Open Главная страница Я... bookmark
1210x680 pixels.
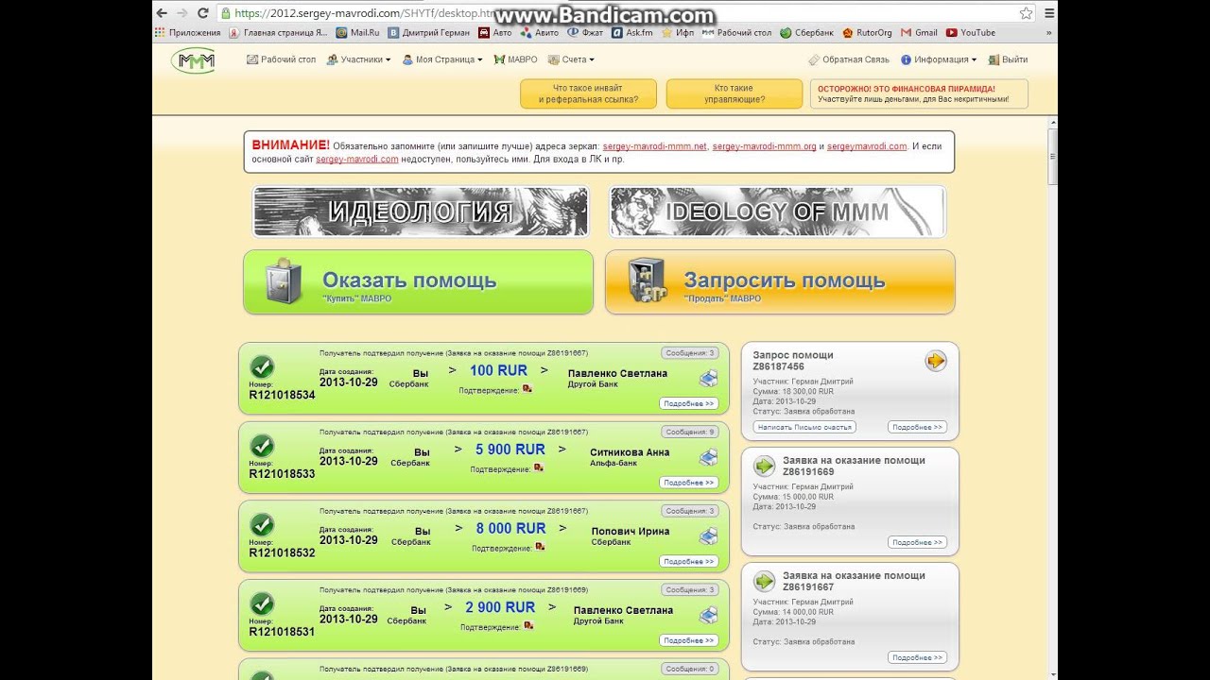coord(279,32)
